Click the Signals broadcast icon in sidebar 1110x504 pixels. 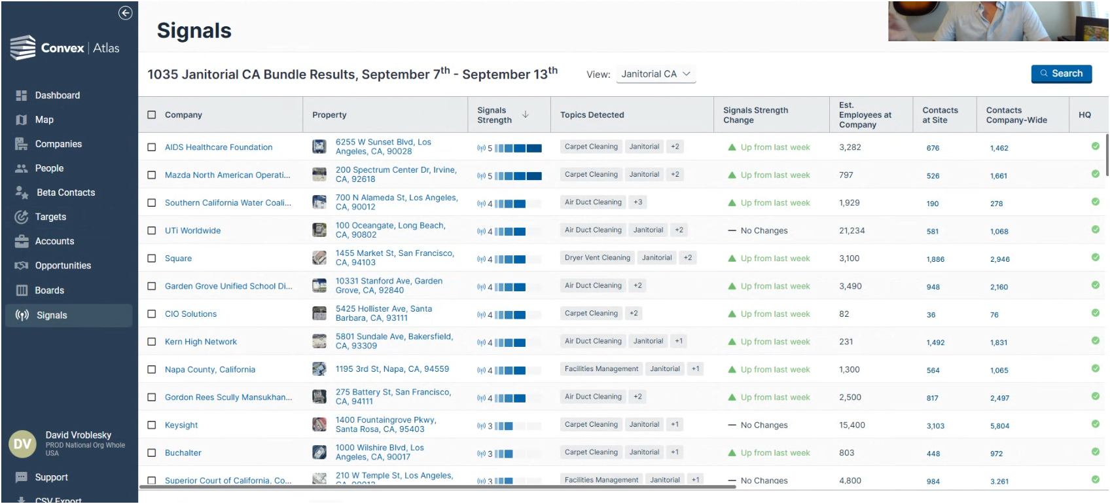click(x=22, y=315)
